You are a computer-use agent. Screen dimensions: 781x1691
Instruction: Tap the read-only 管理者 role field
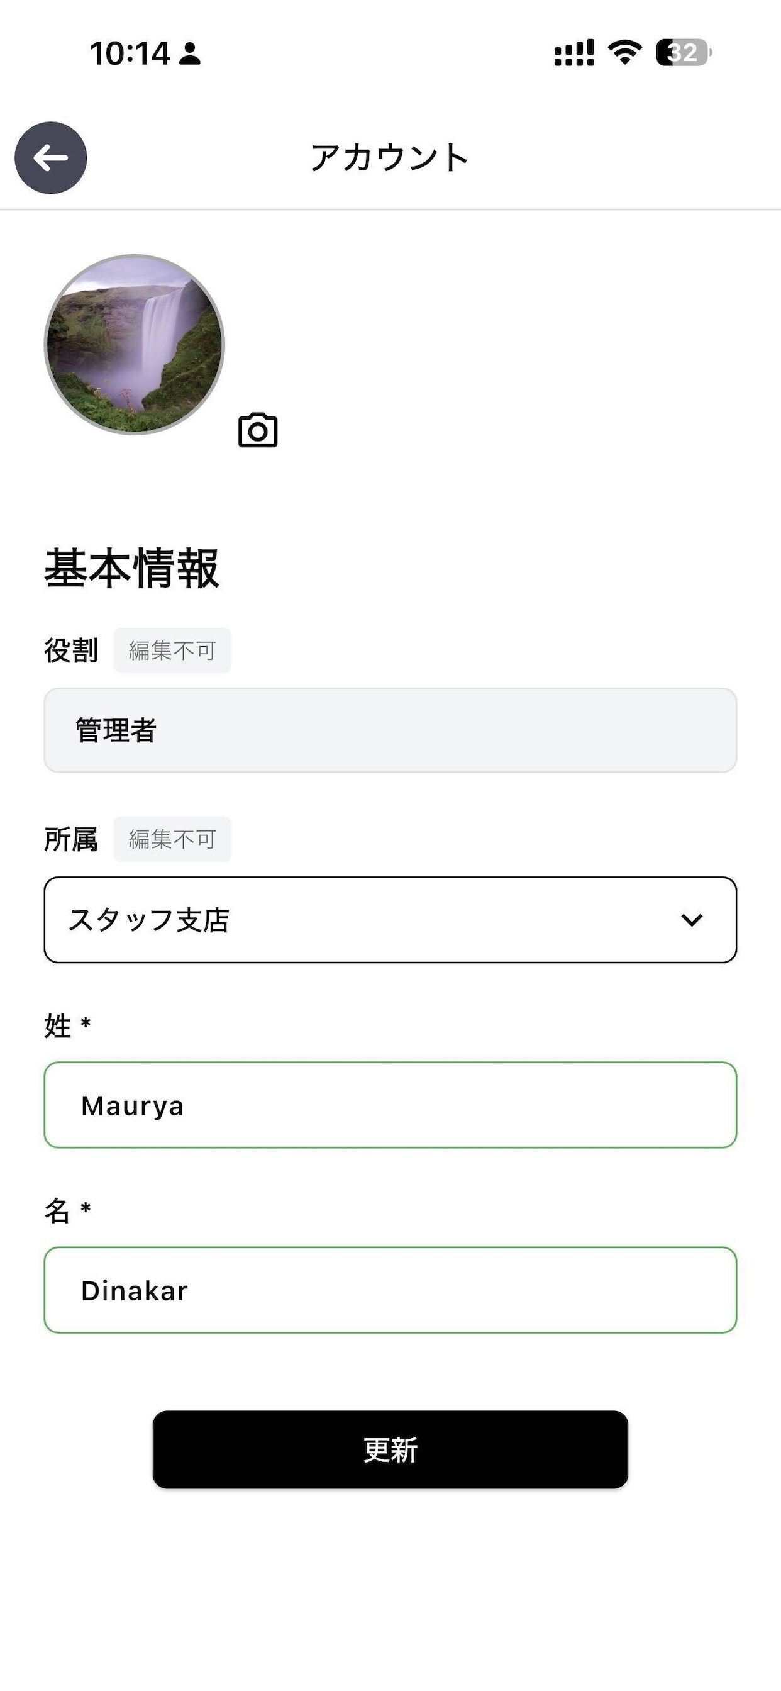390,730
